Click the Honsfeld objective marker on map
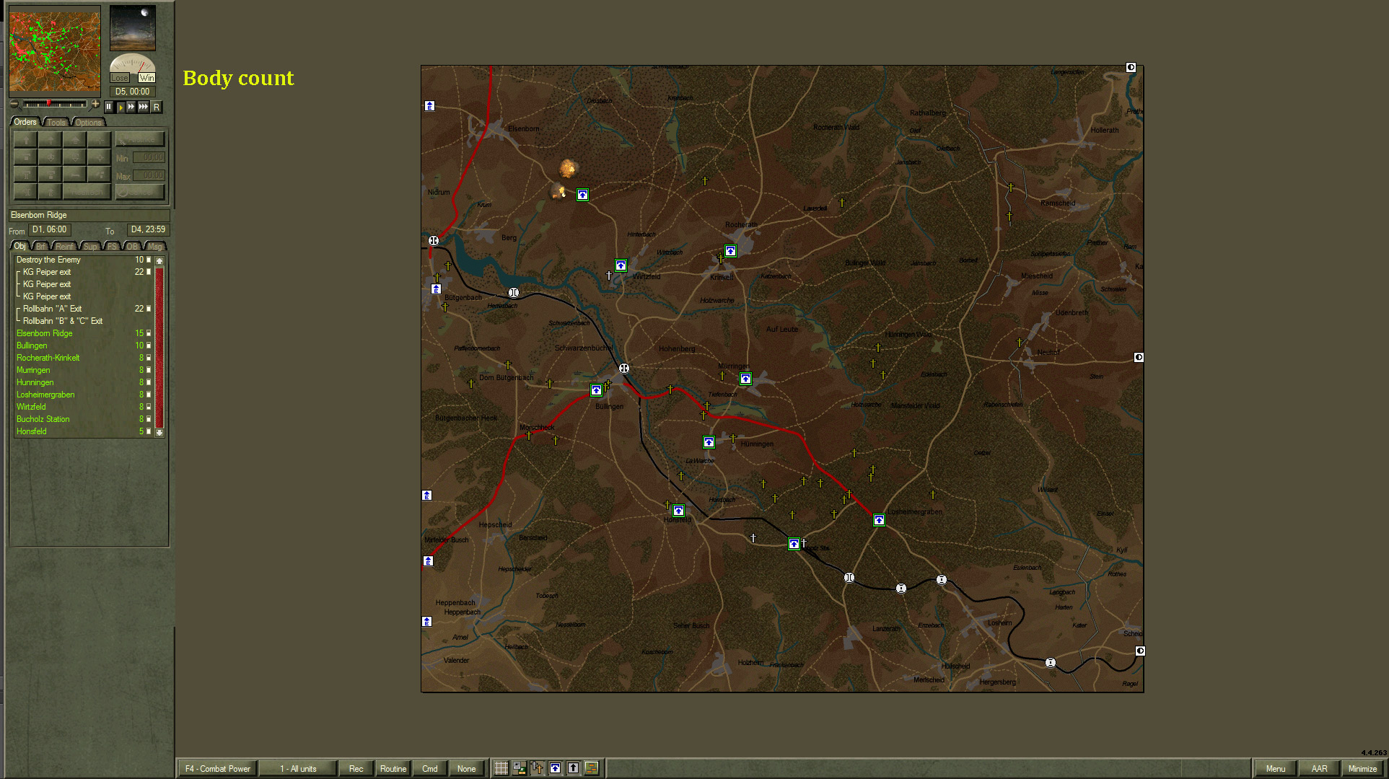This screenshot has height=779, width=1389. (x=678, y=511)
